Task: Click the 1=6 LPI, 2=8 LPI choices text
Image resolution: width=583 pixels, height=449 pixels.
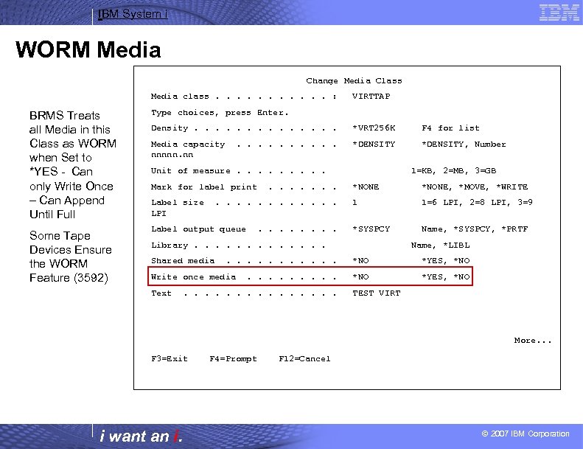Action: [477, 203]
